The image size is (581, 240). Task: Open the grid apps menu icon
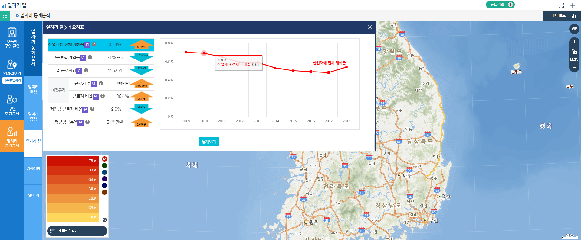click(5, 16)
